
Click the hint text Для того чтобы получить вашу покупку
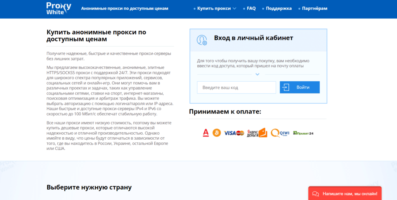(x=253, y=63)
